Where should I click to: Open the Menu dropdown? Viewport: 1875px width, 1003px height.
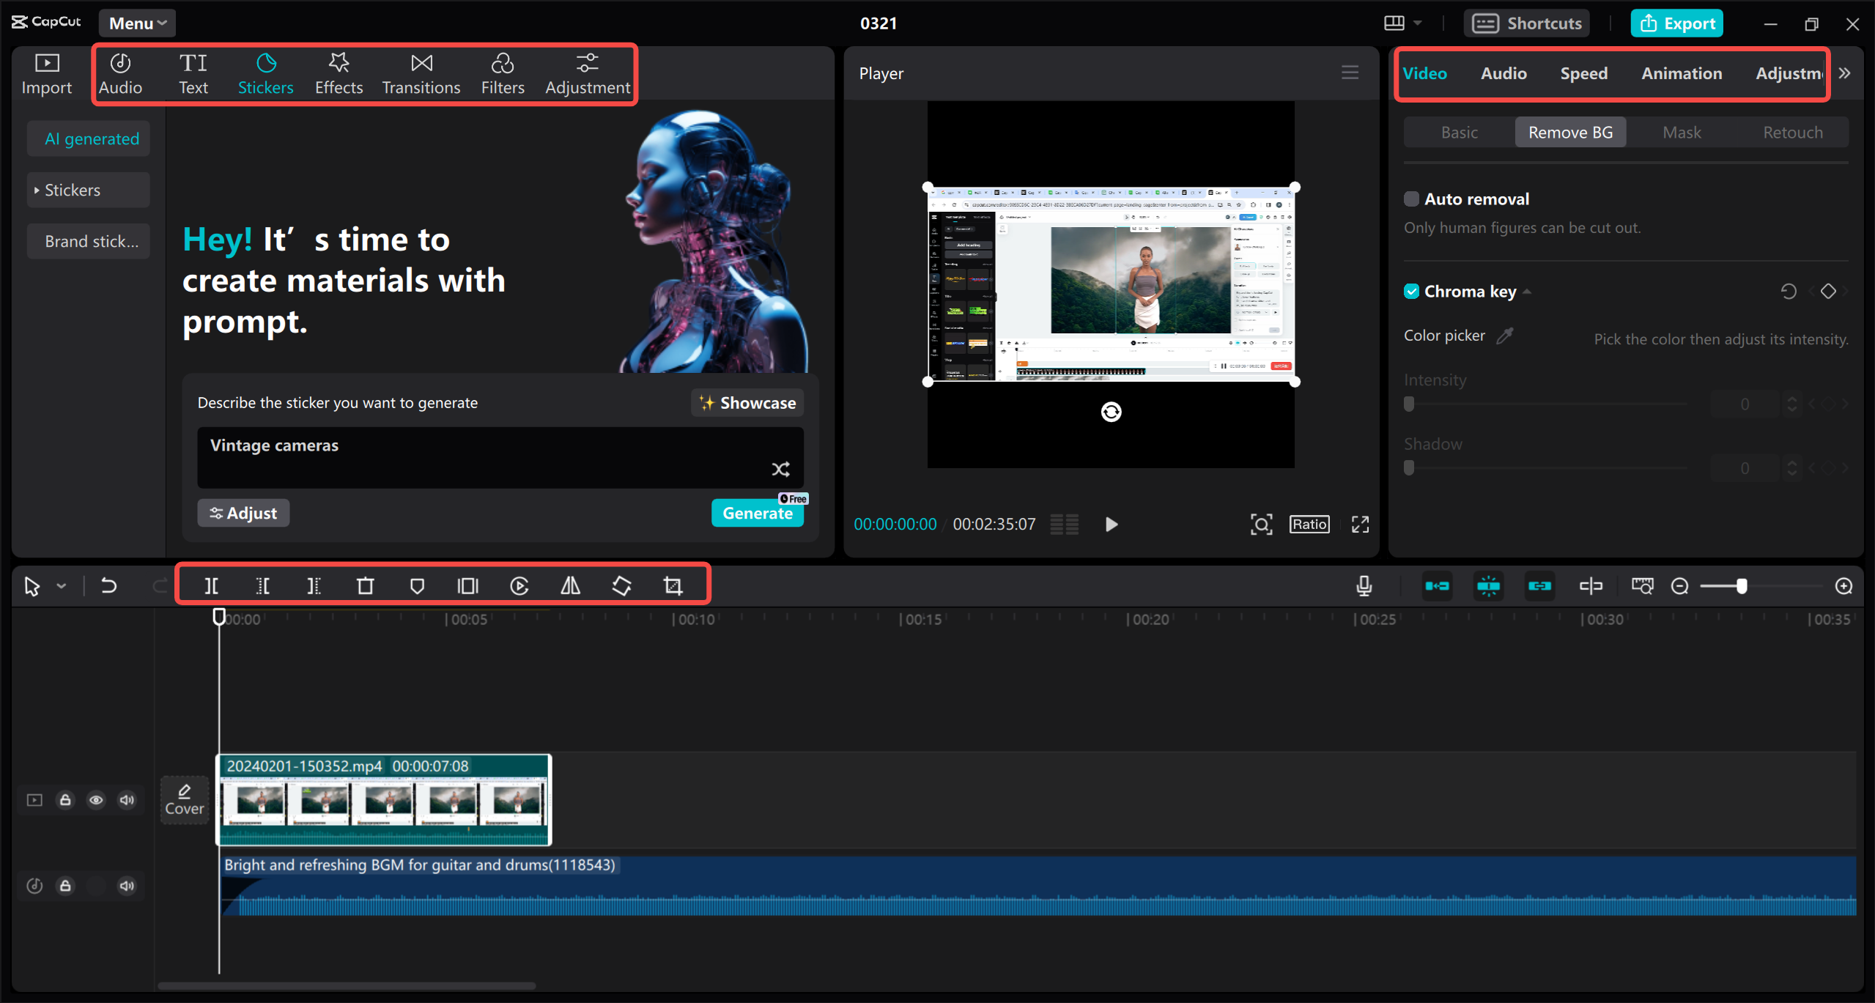click(136, 23)
